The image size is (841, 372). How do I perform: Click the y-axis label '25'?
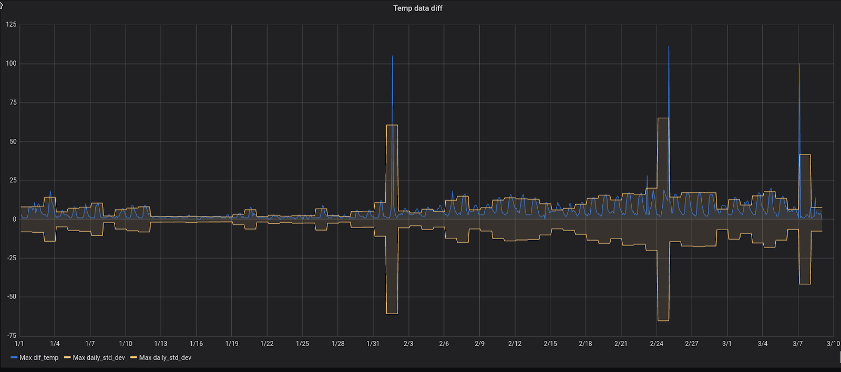pyautogui.click(x=13, y=180)
